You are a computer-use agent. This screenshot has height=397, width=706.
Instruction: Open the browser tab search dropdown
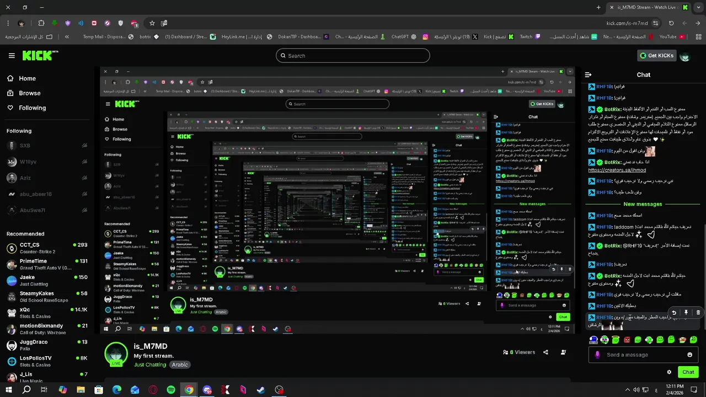(698, 7)
